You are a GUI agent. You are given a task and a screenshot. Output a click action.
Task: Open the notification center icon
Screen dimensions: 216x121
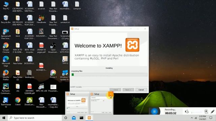[x=211, y=118]
